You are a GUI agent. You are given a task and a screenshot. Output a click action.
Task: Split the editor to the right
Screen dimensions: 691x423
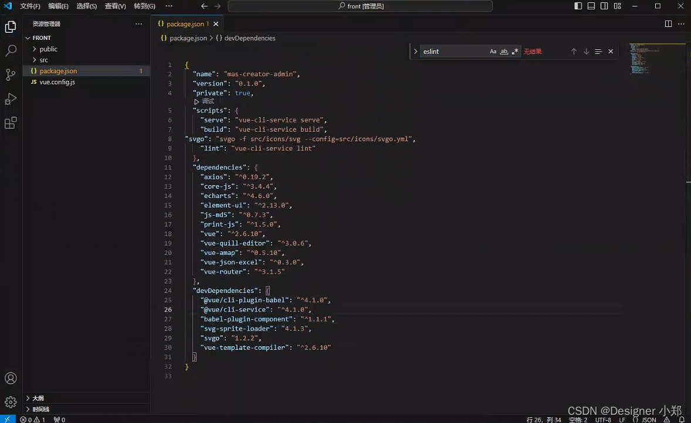tap(669, 24)
